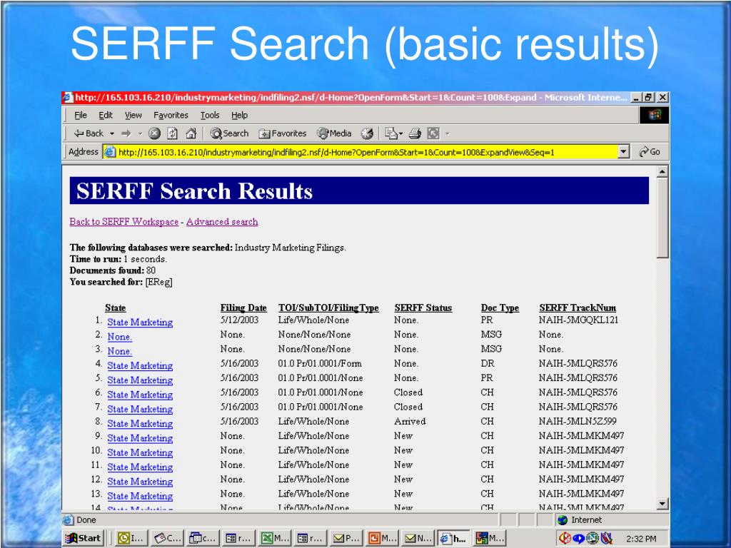Viewport: 731px width, 548px height.
Task: Click the Mail toolbar icon
Action: [390, 133]
